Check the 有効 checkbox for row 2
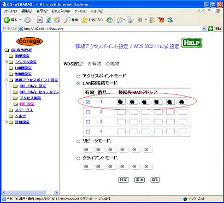 point(88,112)
